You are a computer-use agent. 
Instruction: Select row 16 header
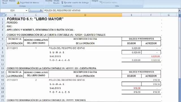point(3,80)
